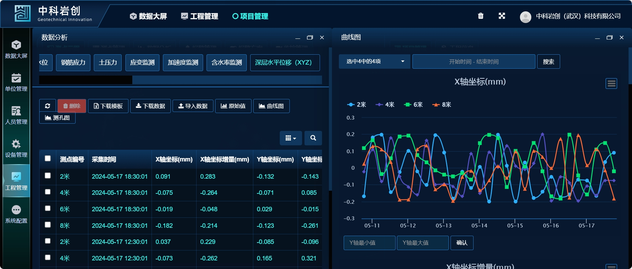Open 人员管理 in the left sidebar
This screenshot has width=632, height=269.
point(16,115)
